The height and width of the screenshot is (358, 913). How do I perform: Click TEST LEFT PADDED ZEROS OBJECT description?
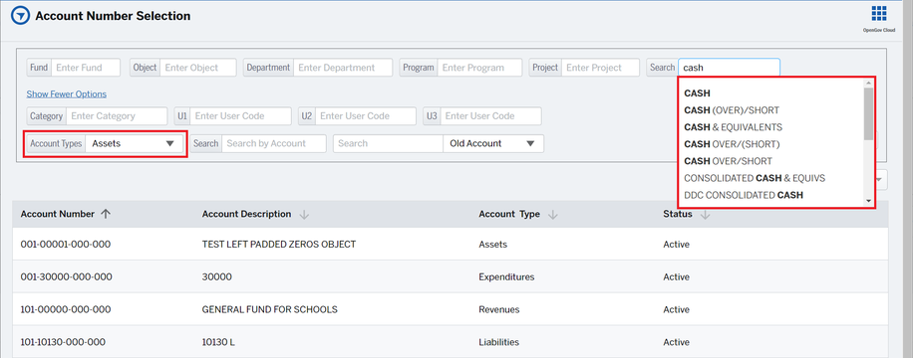click(279, 244)
